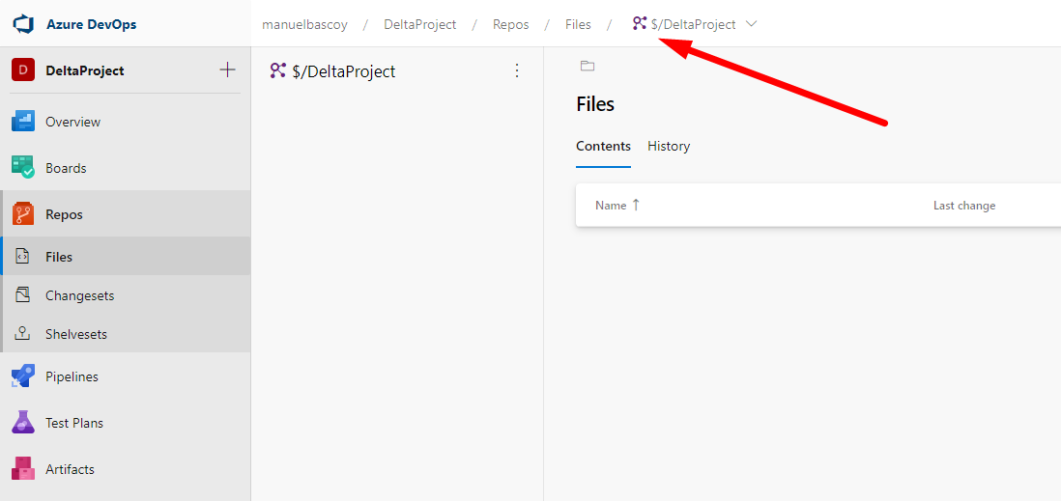This screenshot has height=501, width=1061.
Task: Click the folder icon above Files heading
Action: [x=588, y=66]
